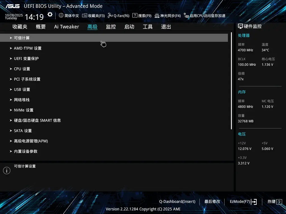Viewport: 286px width, 214px height.
Task: Select the 监控 tab
Action: 111,26
